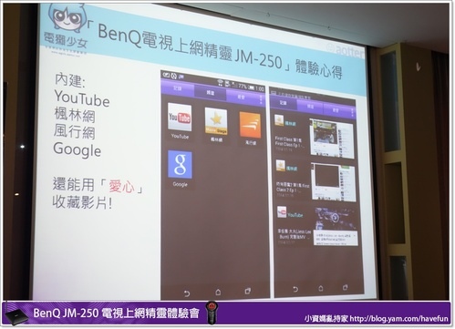Tap home button on the history-list phone screen
This screenshot has height=329, width=455.
(x=321, y=288)
